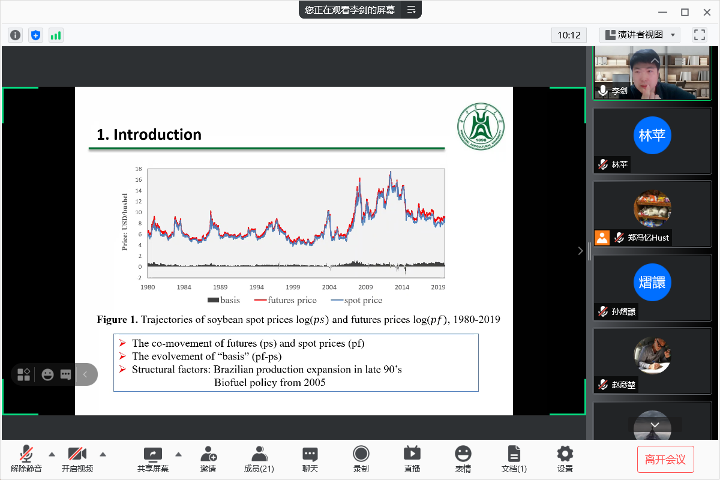720x480 pixels.
Task: Check the green network signal icon
Action: click(x=56, y=35)
